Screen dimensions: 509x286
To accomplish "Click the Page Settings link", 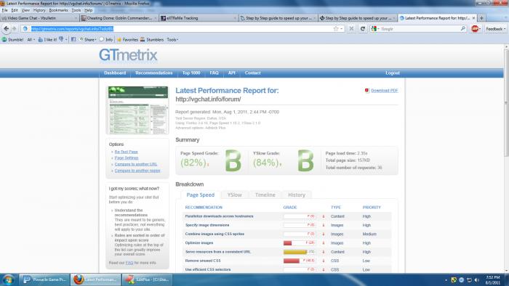I will click(x=127, y=158).
